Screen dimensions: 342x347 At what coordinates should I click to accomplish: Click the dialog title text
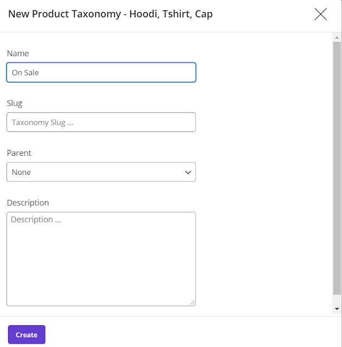(110, 14)
